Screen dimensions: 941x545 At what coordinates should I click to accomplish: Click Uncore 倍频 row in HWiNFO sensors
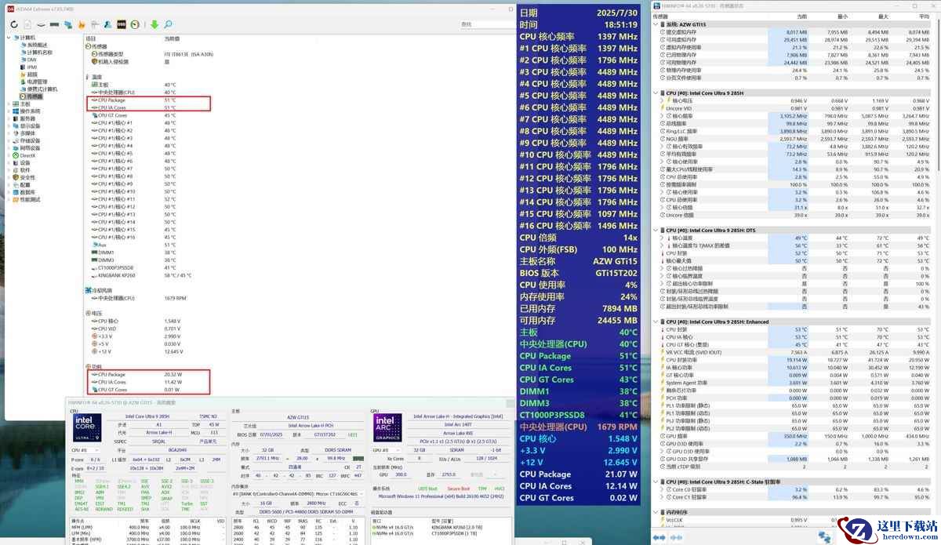pos(794,215)
